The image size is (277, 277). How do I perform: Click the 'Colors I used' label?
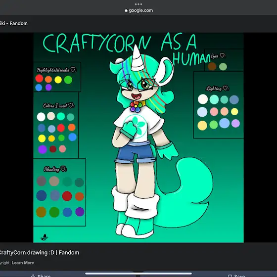pyautogui.click(x=59, y=106)
